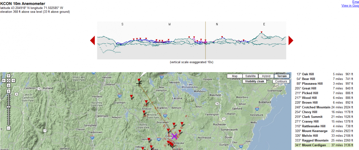Select Bear Hill row in peak list
The height and width of the screenshot is (150, 359).
[325, 79]
